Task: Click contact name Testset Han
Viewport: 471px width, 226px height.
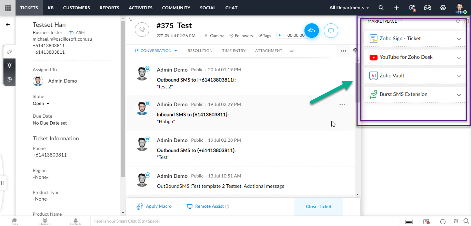Action: (x=49, y=25)
